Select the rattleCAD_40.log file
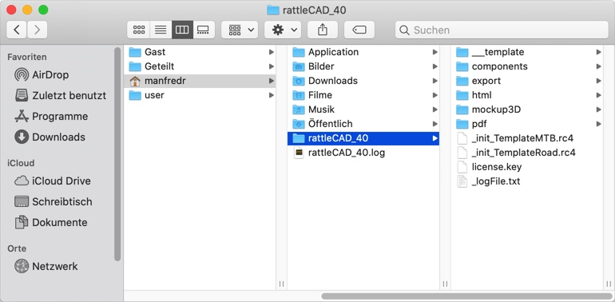This screenshot has width=615, height=302. [363, 153]
